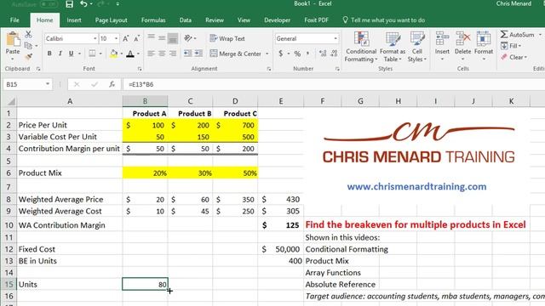Toggle Italic formatting
This screenshot has height=306, width=545.
60,54
